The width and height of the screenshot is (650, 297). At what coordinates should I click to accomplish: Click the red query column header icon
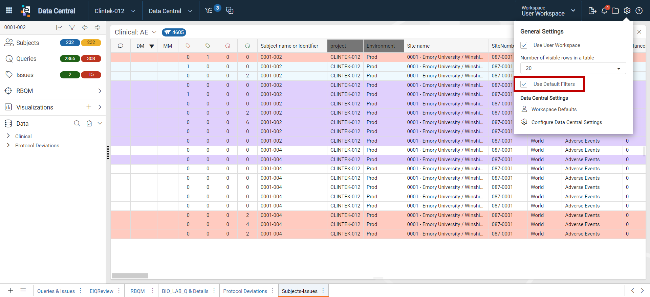(x=228, y=46)
